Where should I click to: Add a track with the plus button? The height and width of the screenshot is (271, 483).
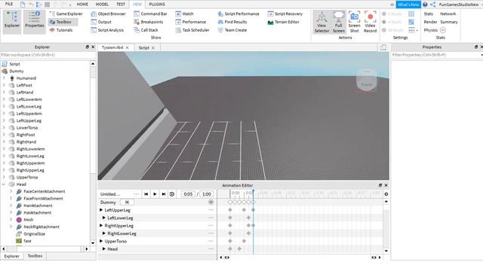pyautogui.click(x=211, y=202)
